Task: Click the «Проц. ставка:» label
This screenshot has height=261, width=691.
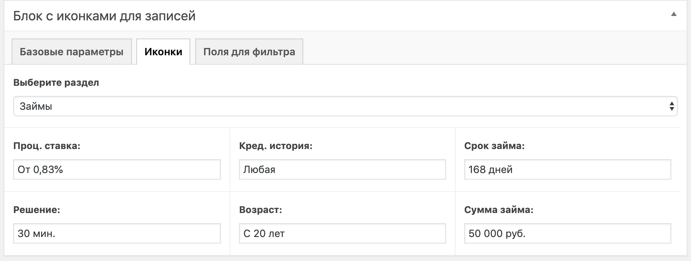Action: [47, 146]
